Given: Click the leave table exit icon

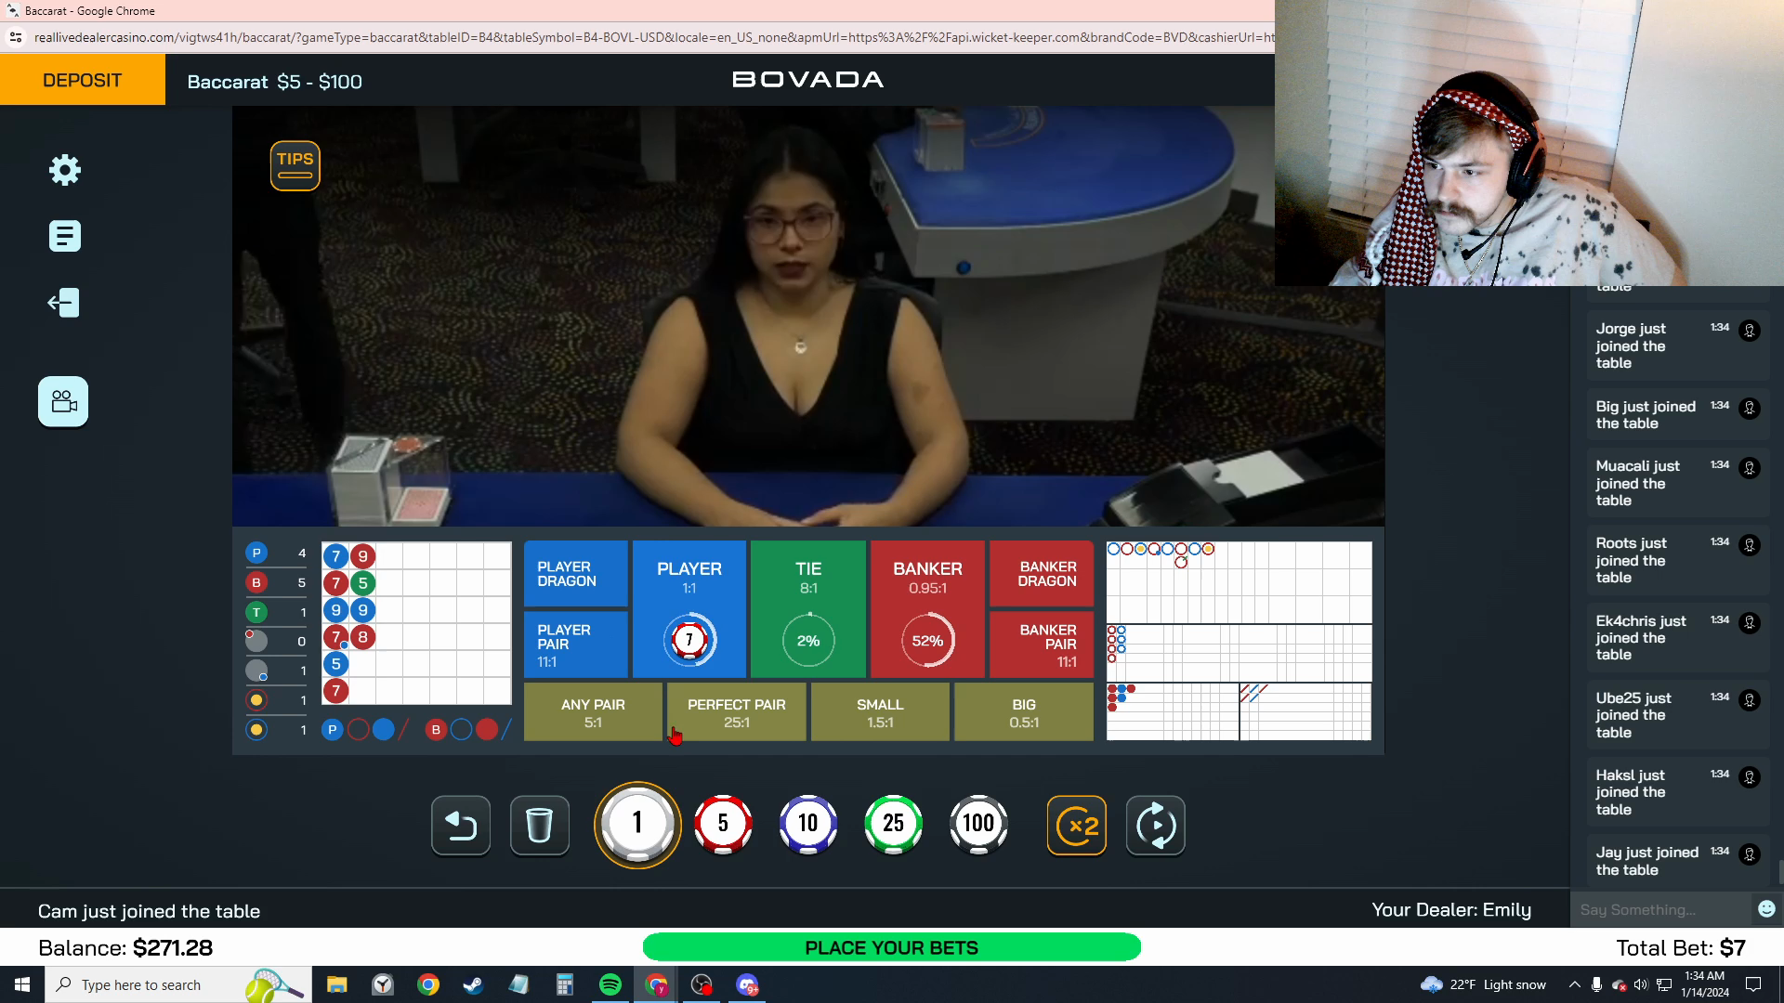Looking at the screenshot, I should click(x=64, y=303).
